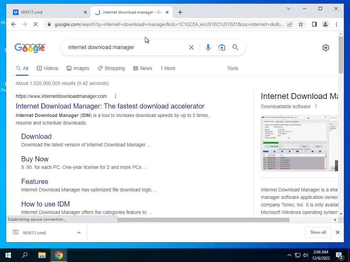Close the WIN11.cmd tab

85,12
